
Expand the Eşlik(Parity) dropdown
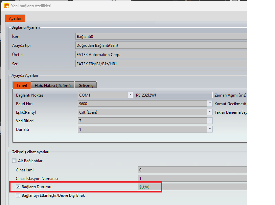[x=210, y=112]
